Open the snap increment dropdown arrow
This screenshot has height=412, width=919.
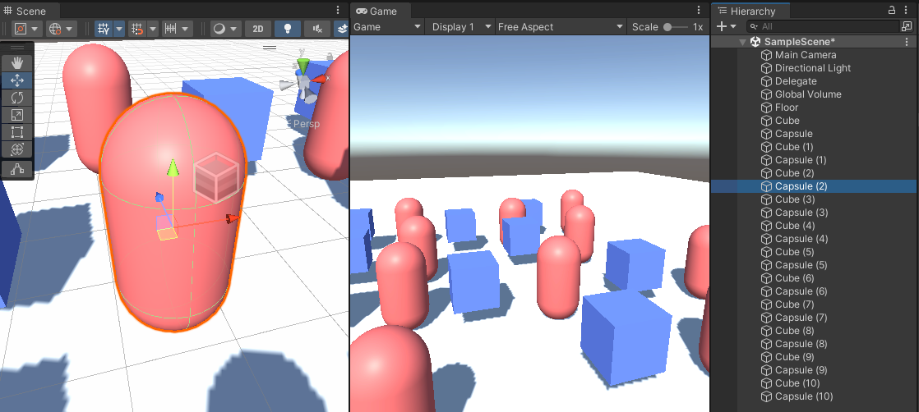[x=186, y=29]
